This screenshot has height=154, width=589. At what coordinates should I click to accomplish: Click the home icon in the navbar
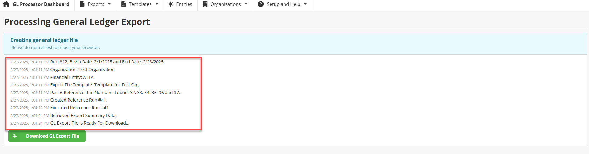(x=6, y=4)
